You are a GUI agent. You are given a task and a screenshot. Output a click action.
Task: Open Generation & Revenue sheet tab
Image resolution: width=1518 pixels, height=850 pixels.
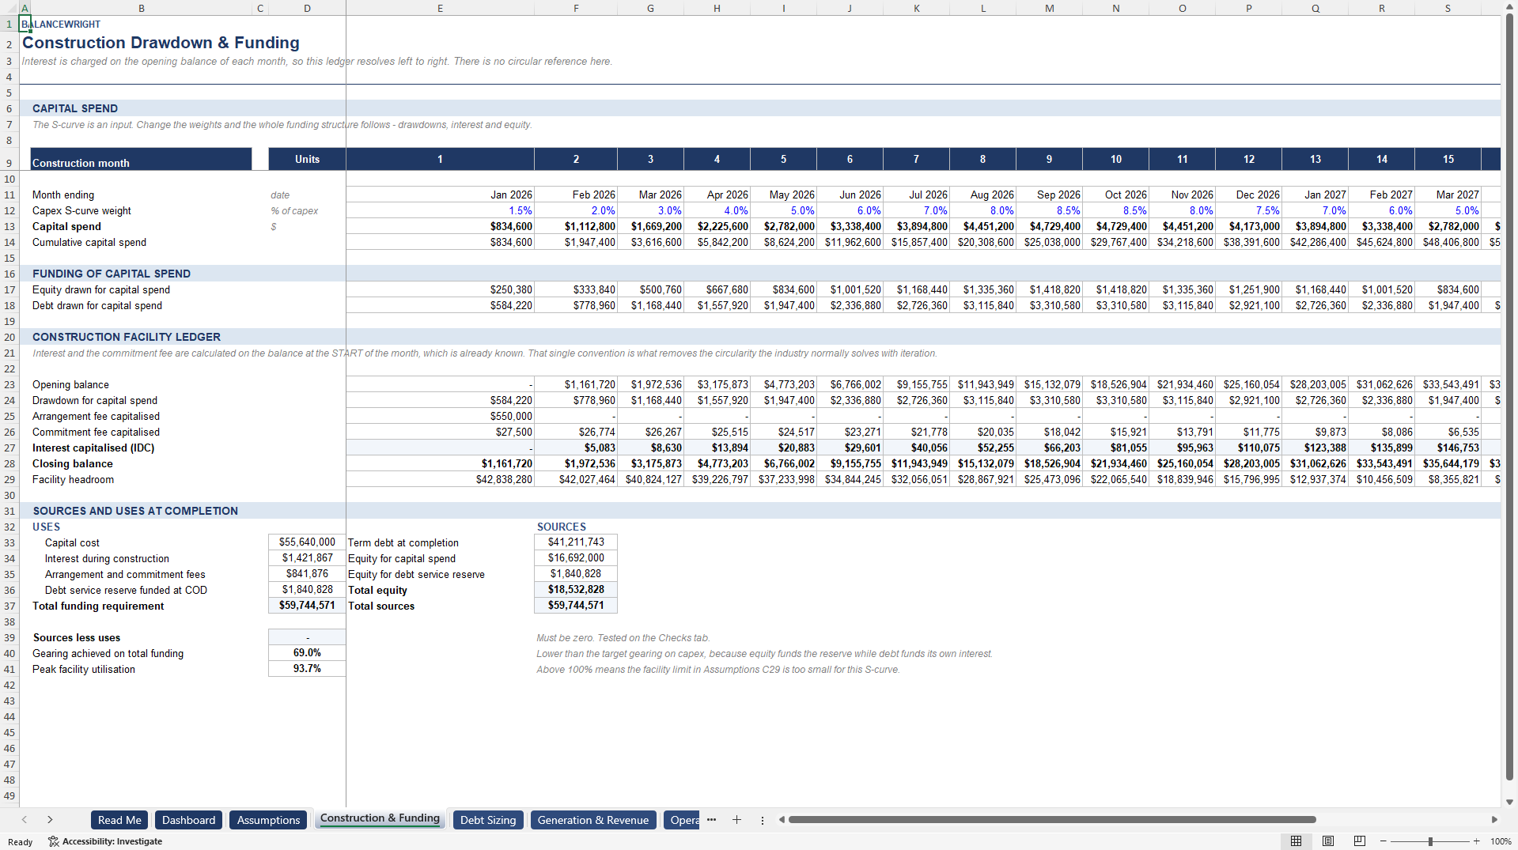tap(593, 820)
